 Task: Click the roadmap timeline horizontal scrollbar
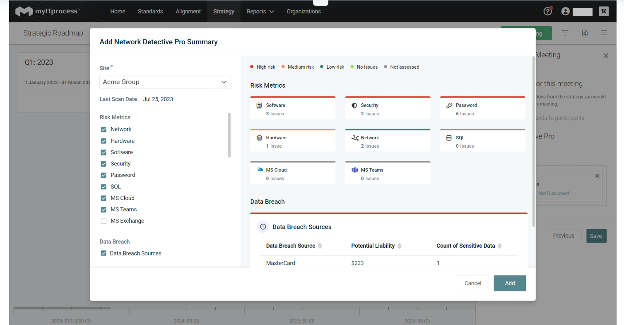(62, 308)
